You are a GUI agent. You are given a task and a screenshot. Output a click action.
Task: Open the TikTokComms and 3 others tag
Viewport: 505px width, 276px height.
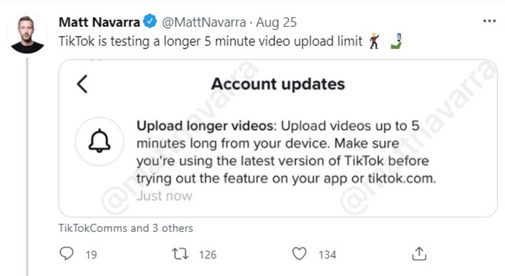click(x=126, y=228)
